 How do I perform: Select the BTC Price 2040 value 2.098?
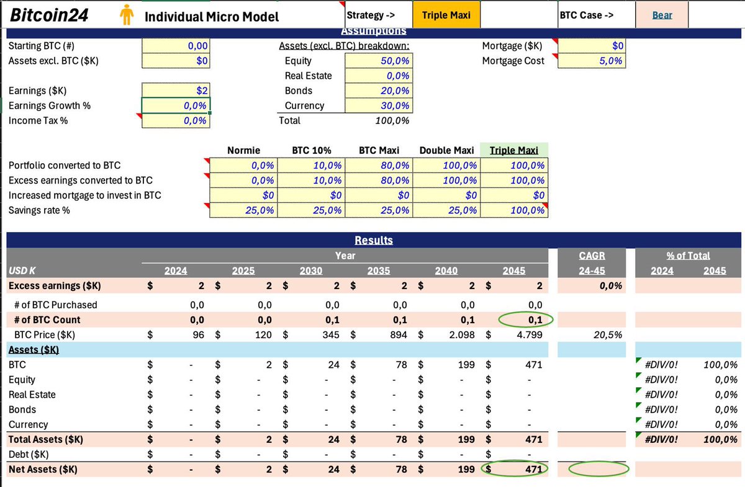click(x=446, y=334)
